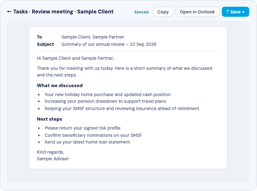Click the 'Subject' field label
Screen dimensions: 257x191
45,44
